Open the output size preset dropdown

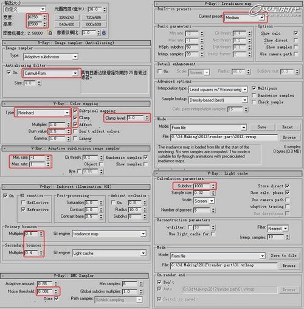coord(43,9)
